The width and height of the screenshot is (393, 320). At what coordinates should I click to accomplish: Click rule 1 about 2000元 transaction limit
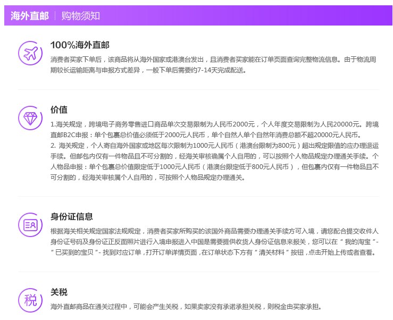(x=213, y=129)
